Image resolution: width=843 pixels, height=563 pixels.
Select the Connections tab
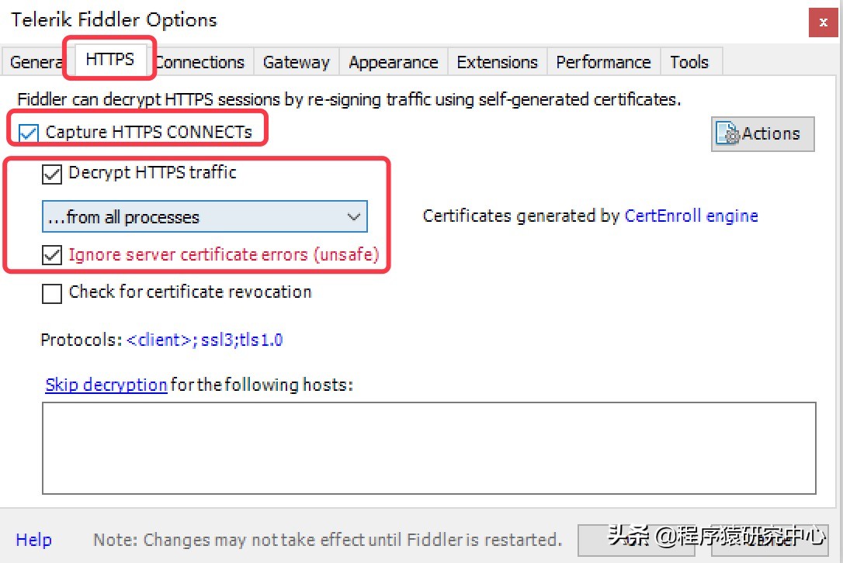tap(199, 61)
